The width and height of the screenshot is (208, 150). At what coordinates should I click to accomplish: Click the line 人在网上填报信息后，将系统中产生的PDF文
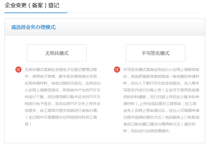click(x=62, y=90)
